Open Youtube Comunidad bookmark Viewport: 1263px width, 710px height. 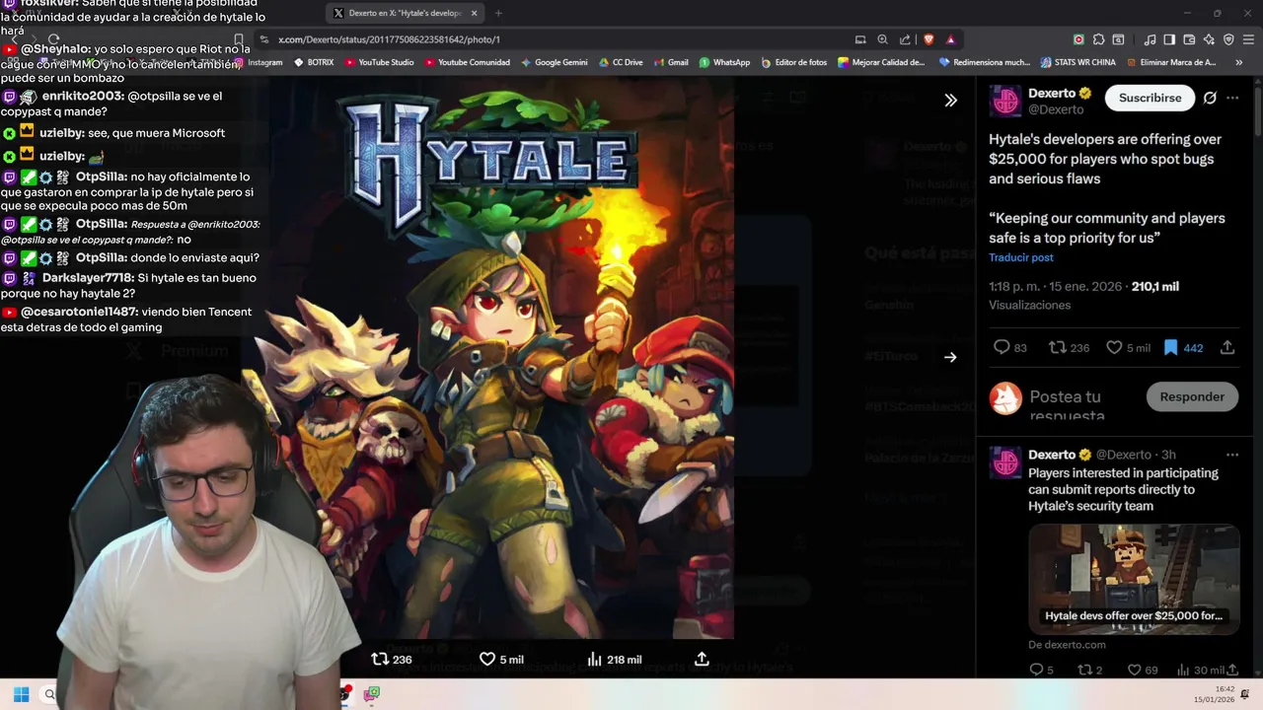pyautogui.click(x=467, y=62)
